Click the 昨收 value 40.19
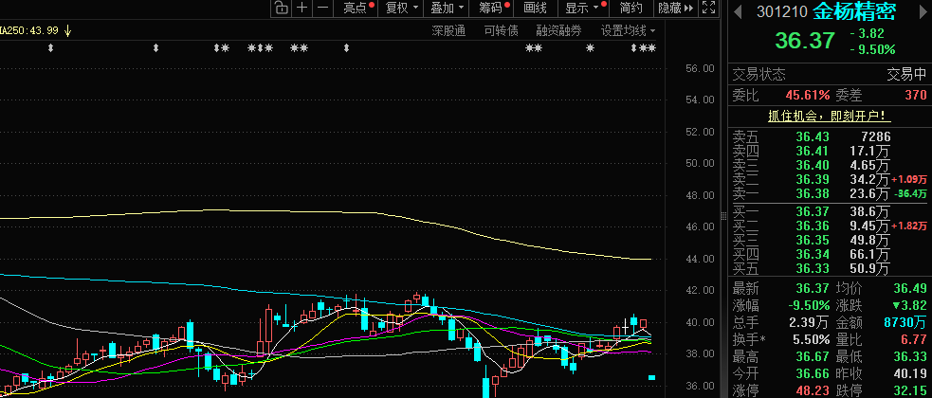This screenshot has width=932, height=398. click(910, 373)
